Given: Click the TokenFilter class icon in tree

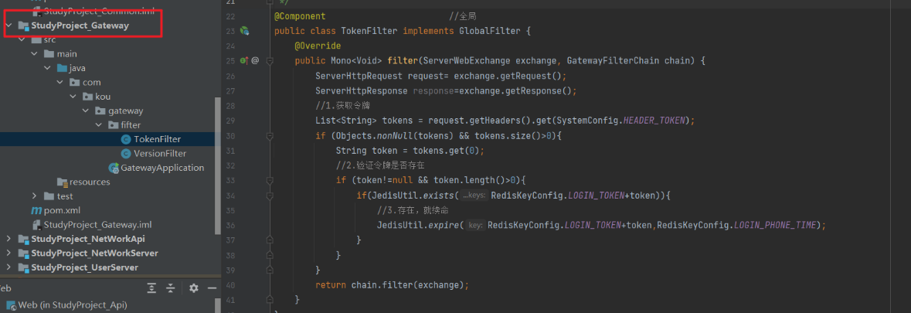Looking at the screenshot, I should coord(125,139).
